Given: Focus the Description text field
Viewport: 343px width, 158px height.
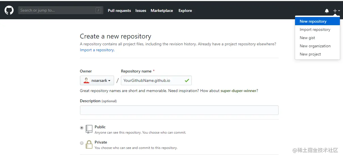Looking at the screenshot, I should click(179, 110).
